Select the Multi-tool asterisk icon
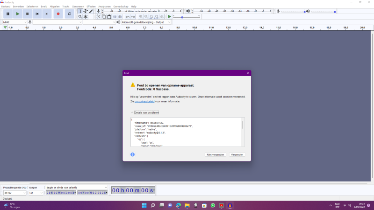The width and height of the screenshot is (374, 210). tap(86, 17)
